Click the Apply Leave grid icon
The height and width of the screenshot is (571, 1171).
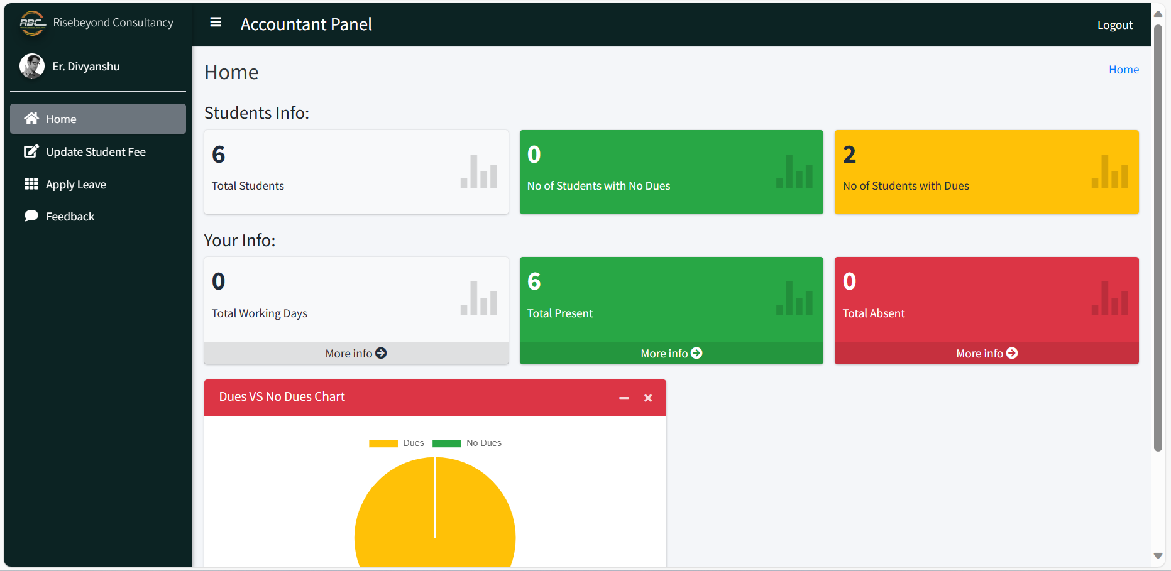click(31, 183)
